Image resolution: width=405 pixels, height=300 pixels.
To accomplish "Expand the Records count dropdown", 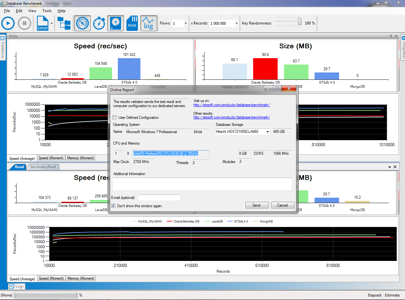I will [x=236, y=24].
